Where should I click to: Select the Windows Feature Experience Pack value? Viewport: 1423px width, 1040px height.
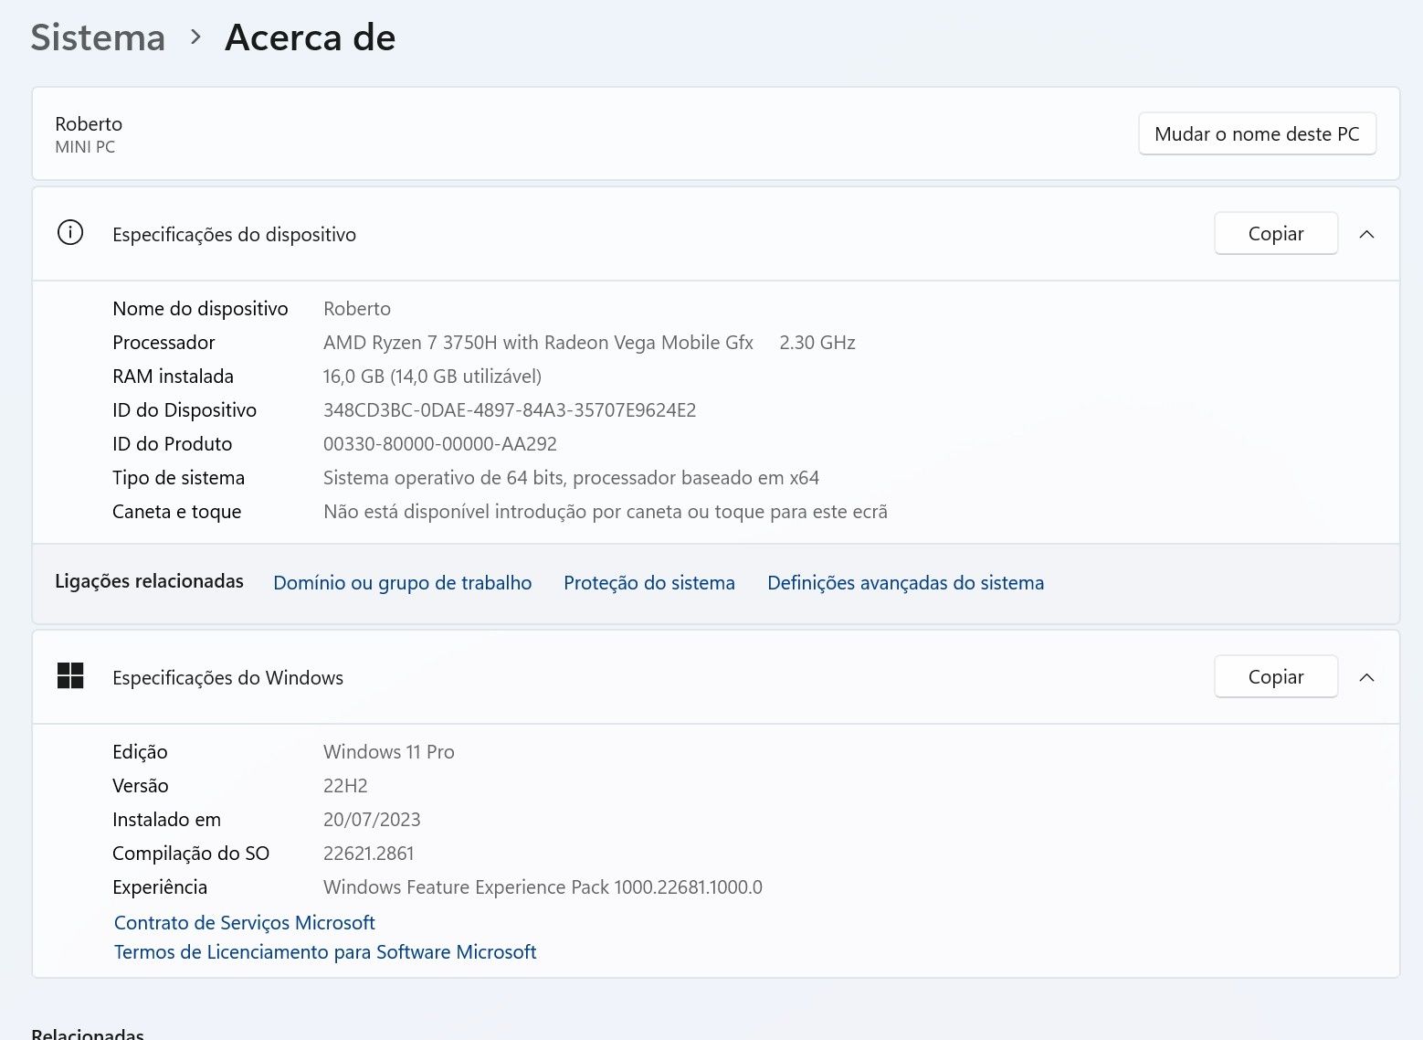tap(543, 887)
